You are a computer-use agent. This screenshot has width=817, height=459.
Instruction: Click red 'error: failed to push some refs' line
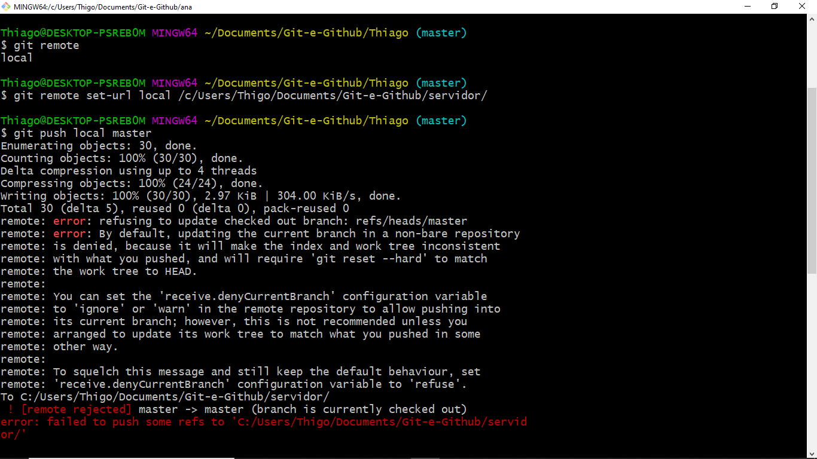click(264, 429)
